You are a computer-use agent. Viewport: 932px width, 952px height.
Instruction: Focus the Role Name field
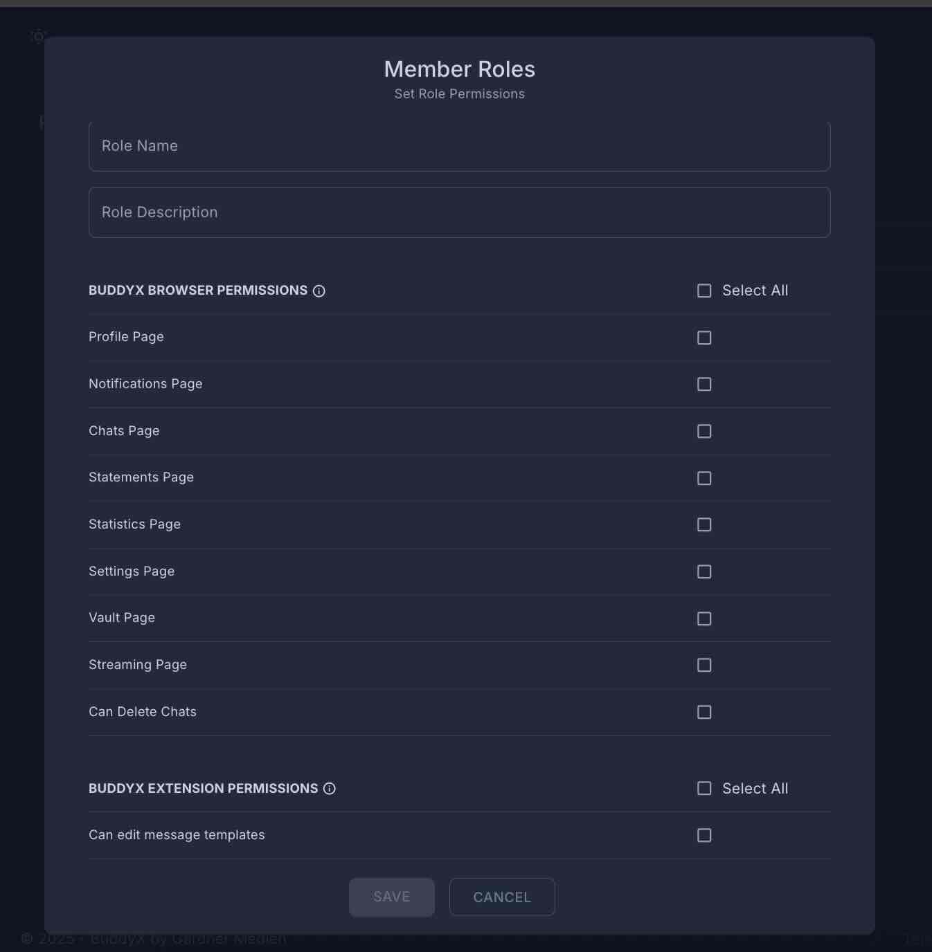[459, 147]
